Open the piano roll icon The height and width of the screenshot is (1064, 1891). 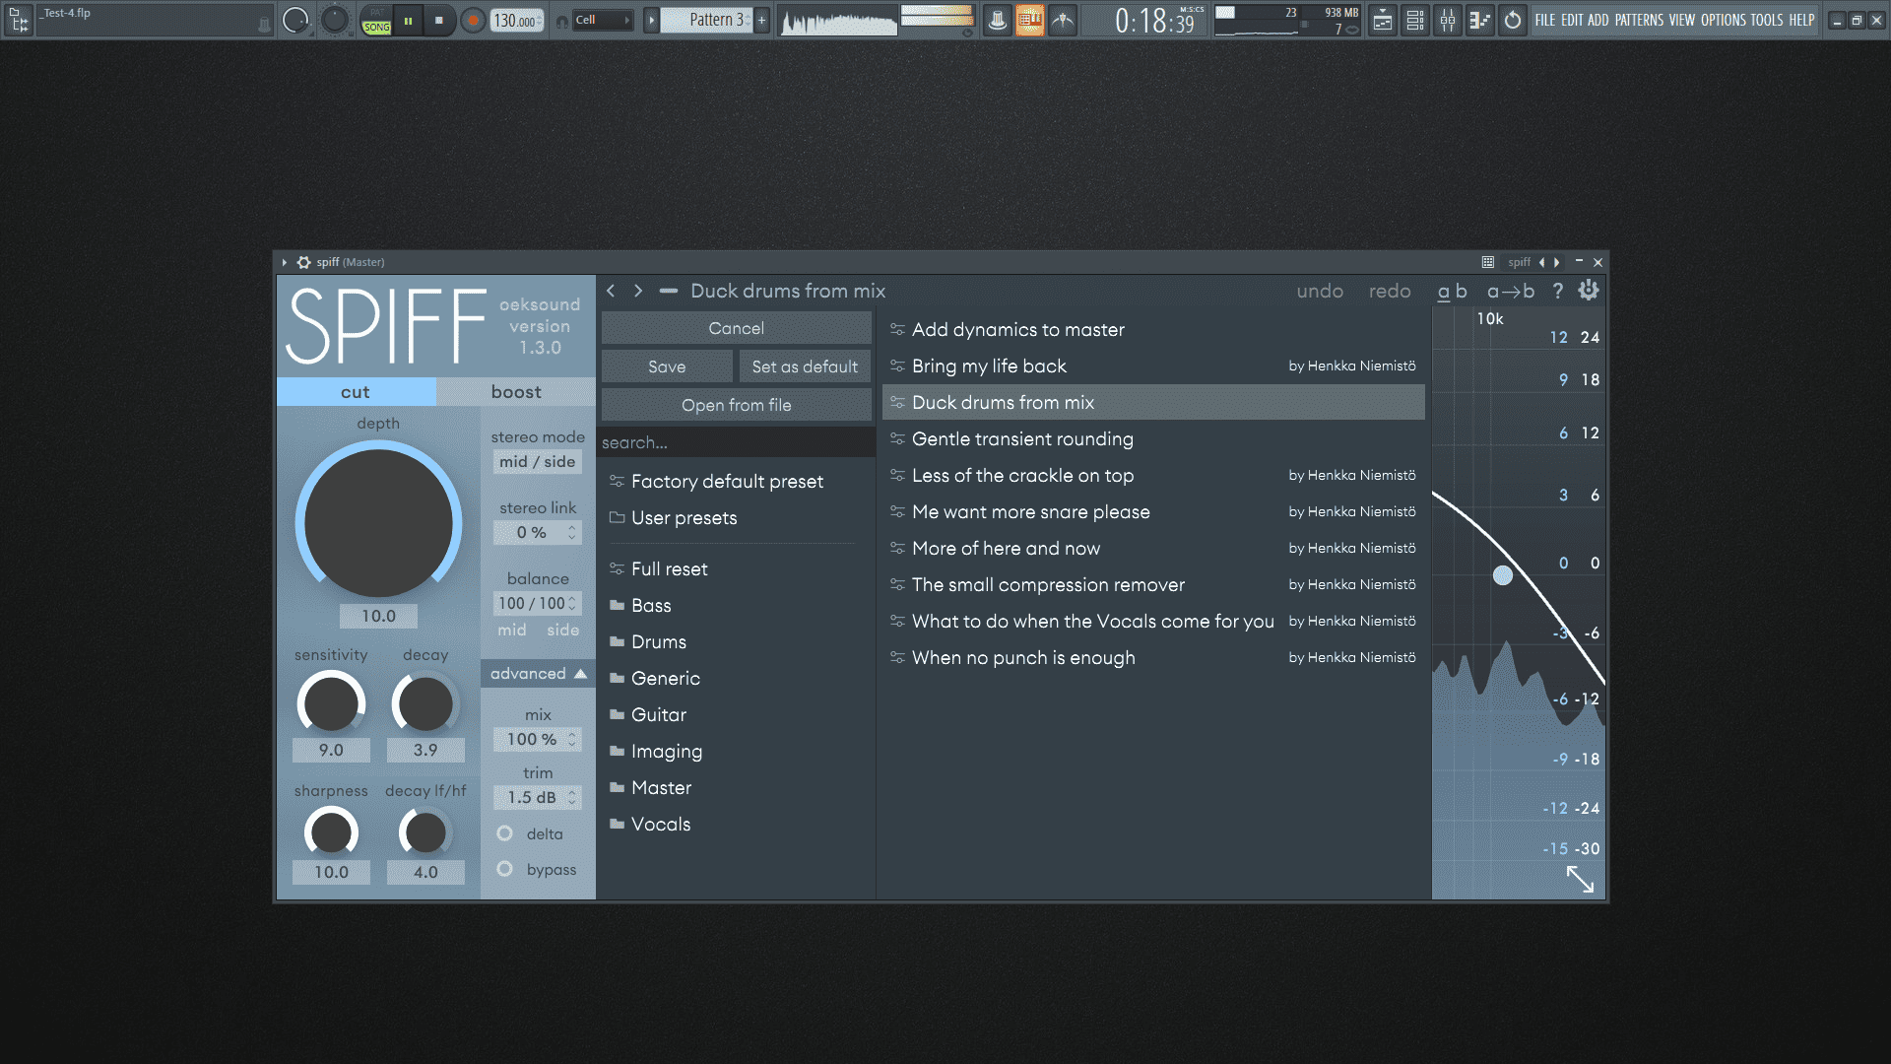[1479, 20]
